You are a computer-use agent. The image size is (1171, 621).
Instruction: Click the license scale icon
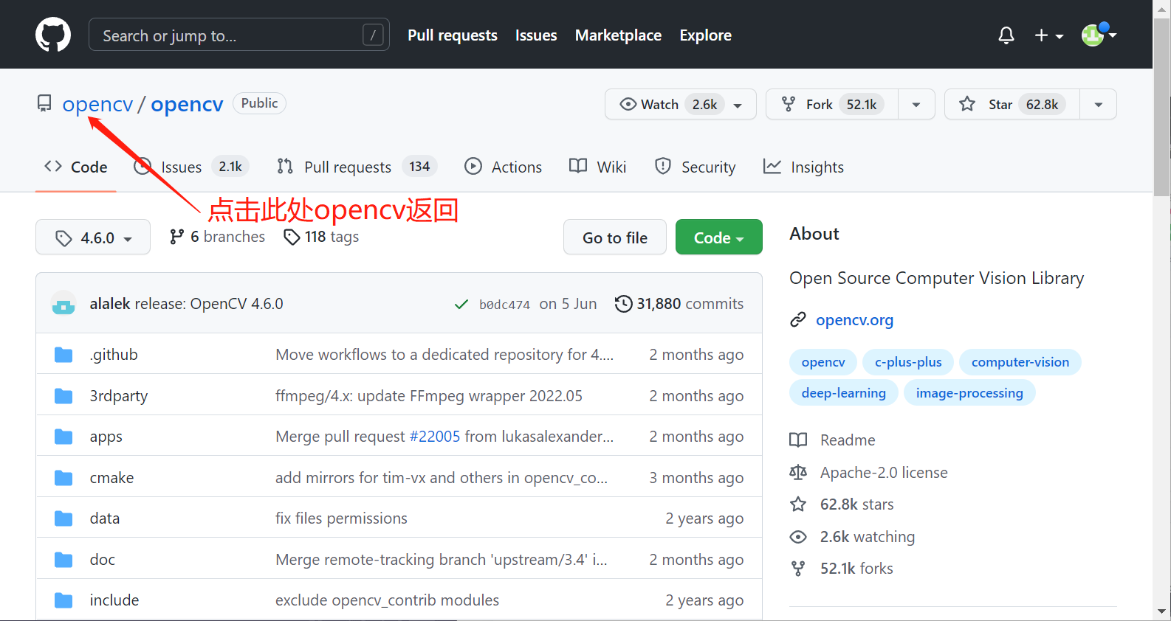pyautogui.click(x=798, y=472)
